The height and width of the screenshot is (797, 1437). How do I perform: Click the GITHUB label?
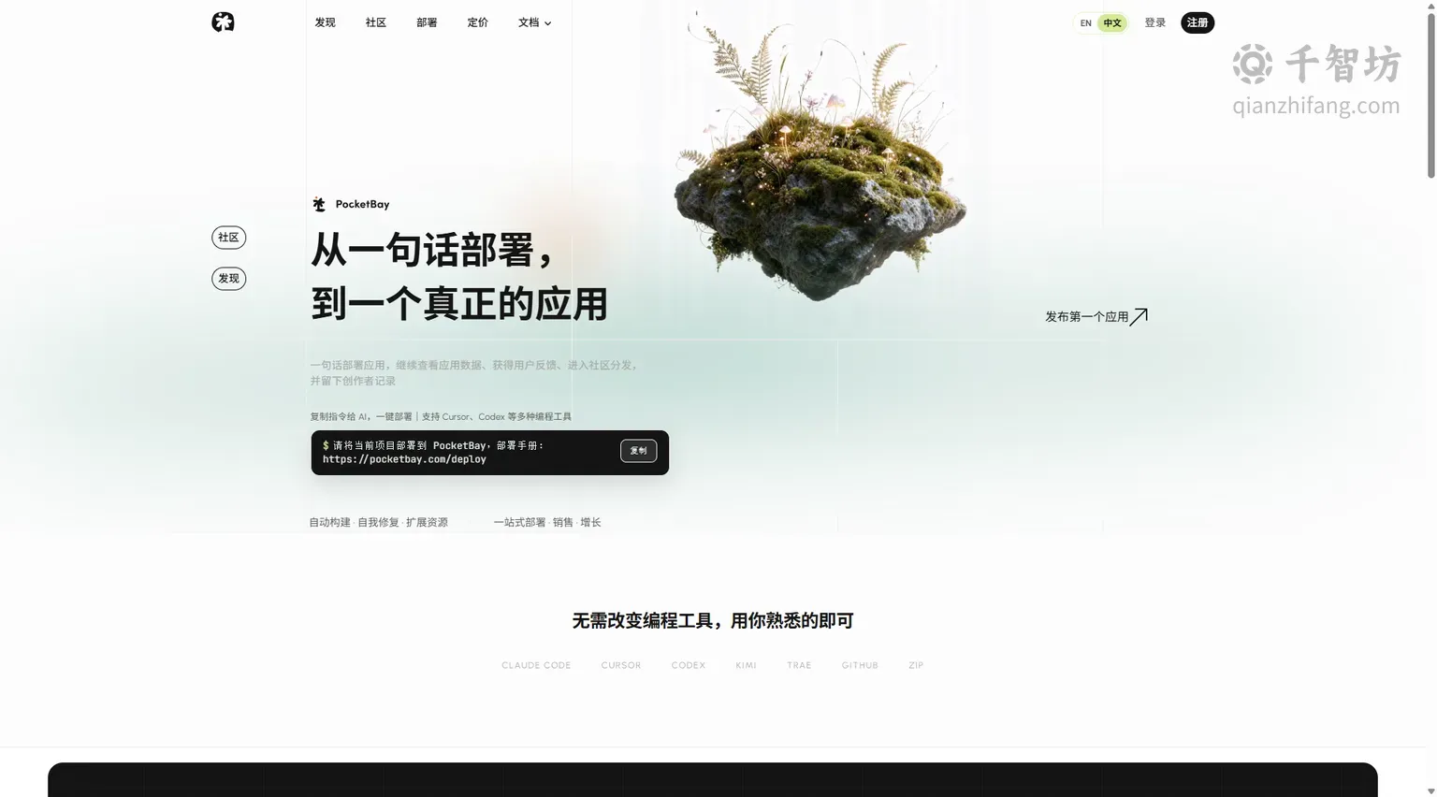pos(860,665)
